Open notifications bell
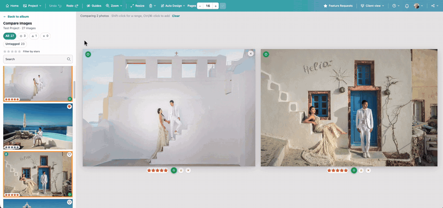Screen dimensions: 443x208 pos(407,6)
